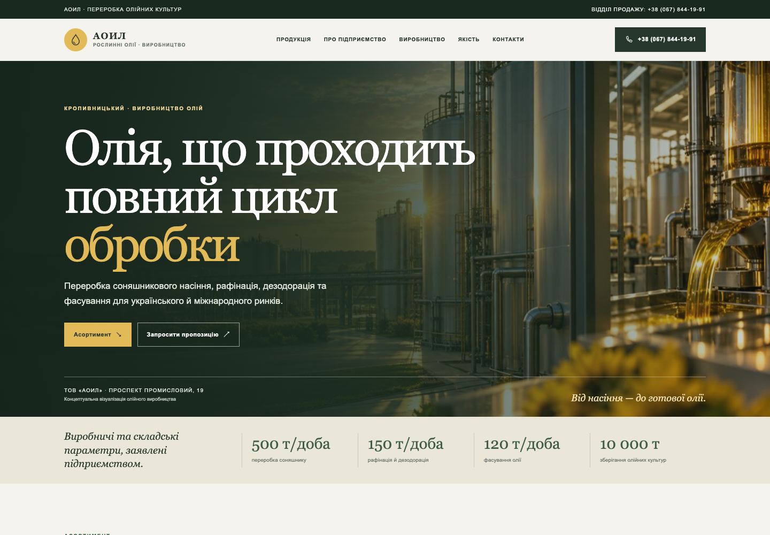Call via the +38 (067) 844-19-91 header button

pyautogui.click(x=660, y=40)
